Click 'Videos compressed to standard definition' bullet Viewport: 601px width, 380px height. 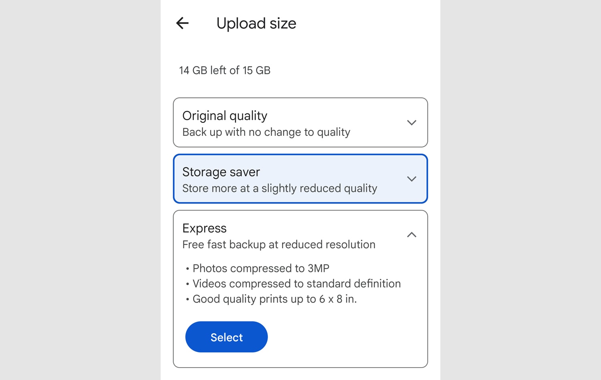296,283
